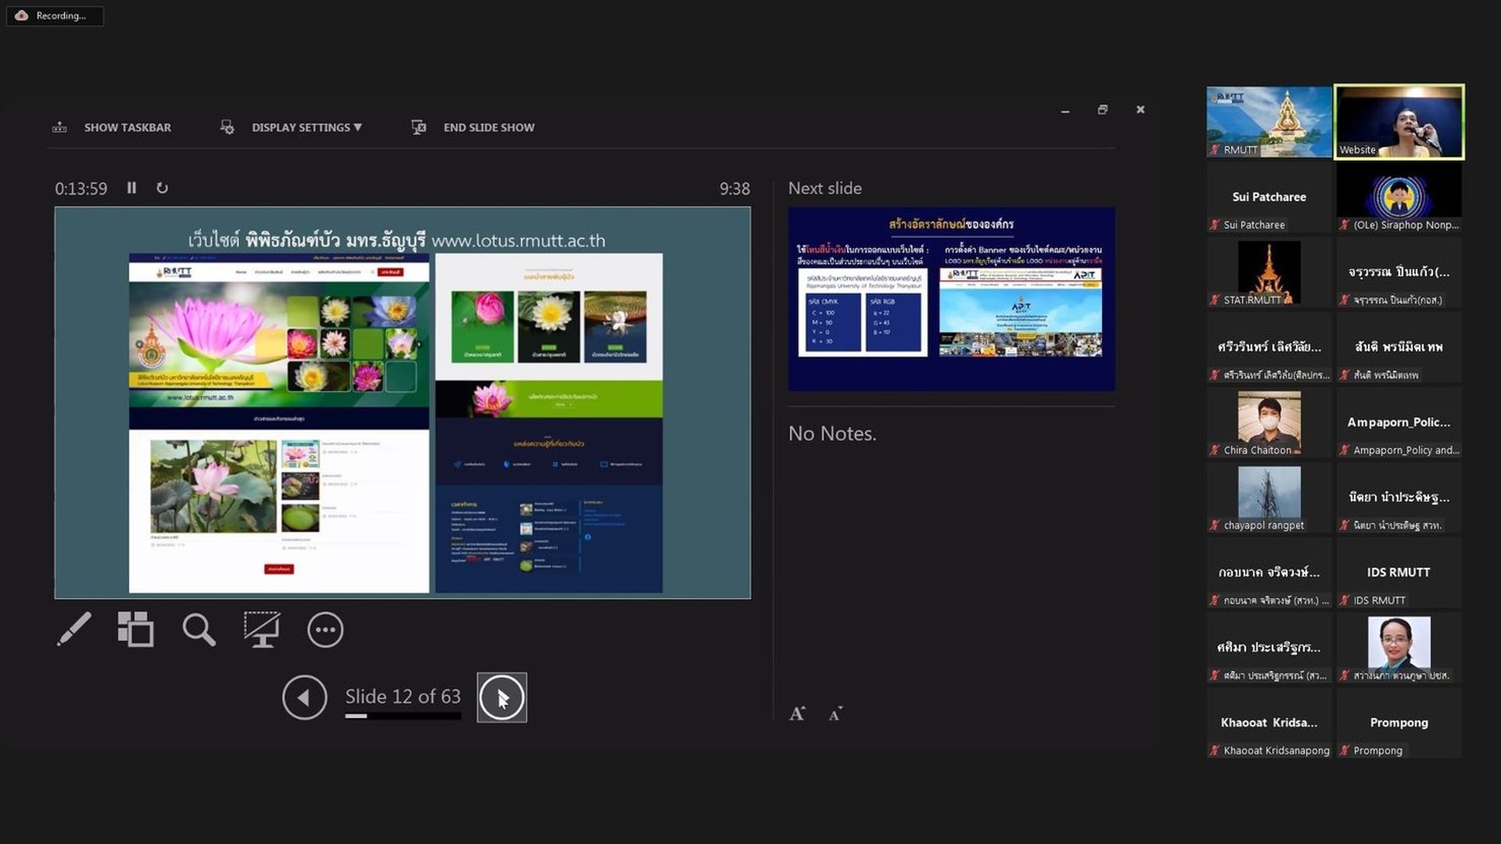Make the notes text larger
The width and height of the screenshot is (1501, 844).
(797, 713)
